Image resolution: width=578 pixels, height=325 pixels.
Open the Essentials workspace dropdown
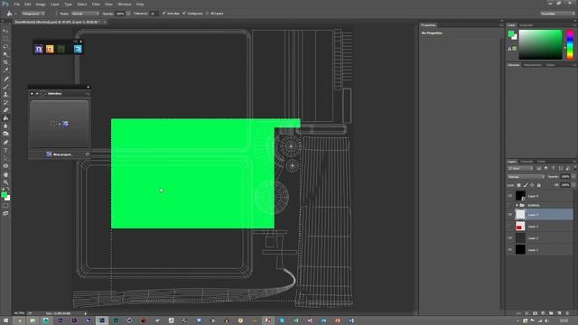pos(557,14)
